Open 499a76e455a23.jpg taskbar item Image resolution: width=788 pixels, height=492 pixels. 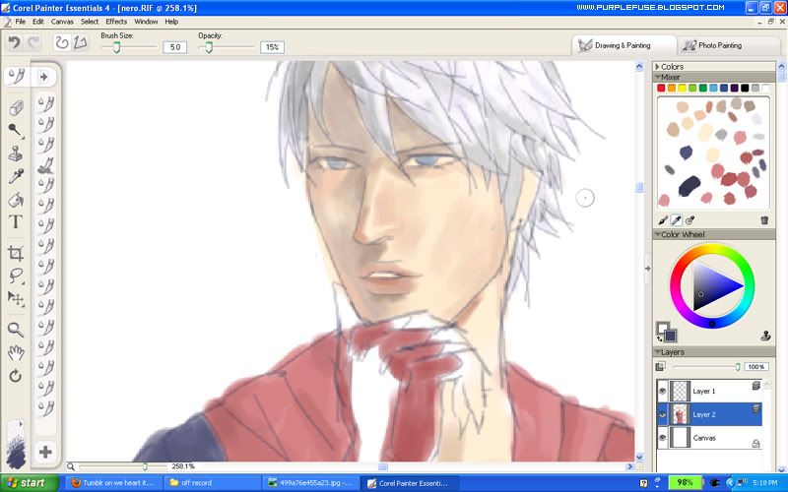click(x=310, y=483)
